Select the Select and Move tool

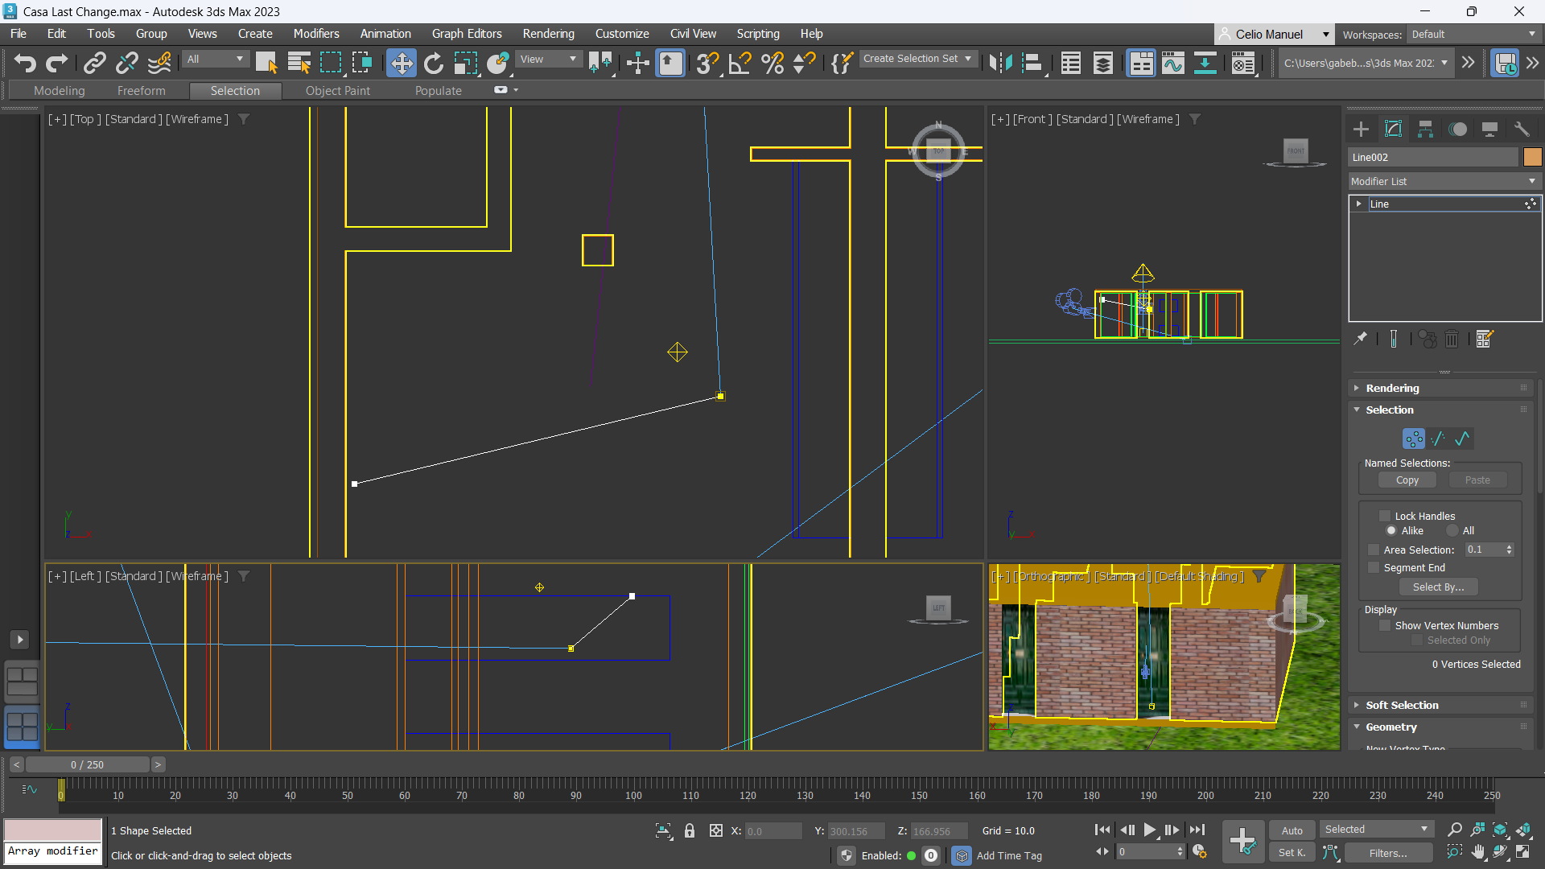401,63
